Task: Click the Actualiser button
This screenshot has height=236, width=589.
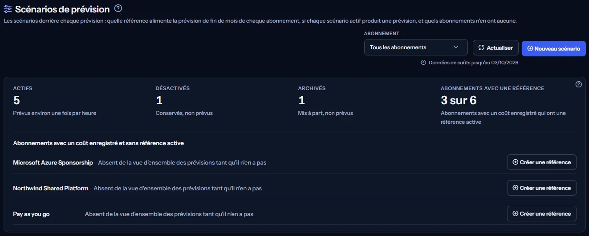Action: point(496,47)
